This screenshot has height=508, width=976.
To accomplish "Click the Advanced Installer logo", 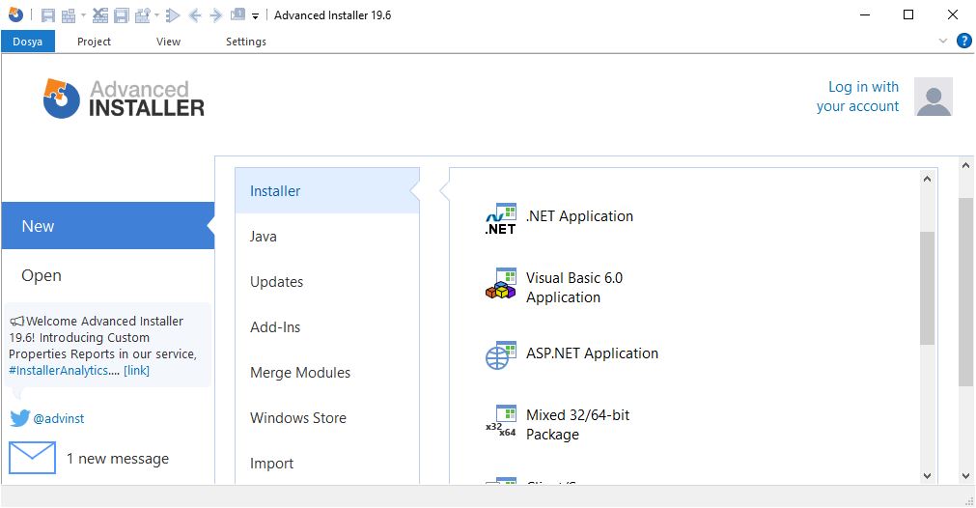I will pyautogui.click(x=124, y=99).
